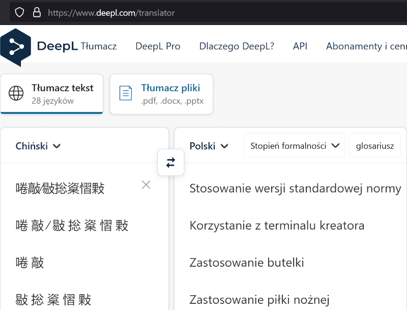Switch to the Tłumacz pliki tab

pyautogui.click(x=161, y=94)
